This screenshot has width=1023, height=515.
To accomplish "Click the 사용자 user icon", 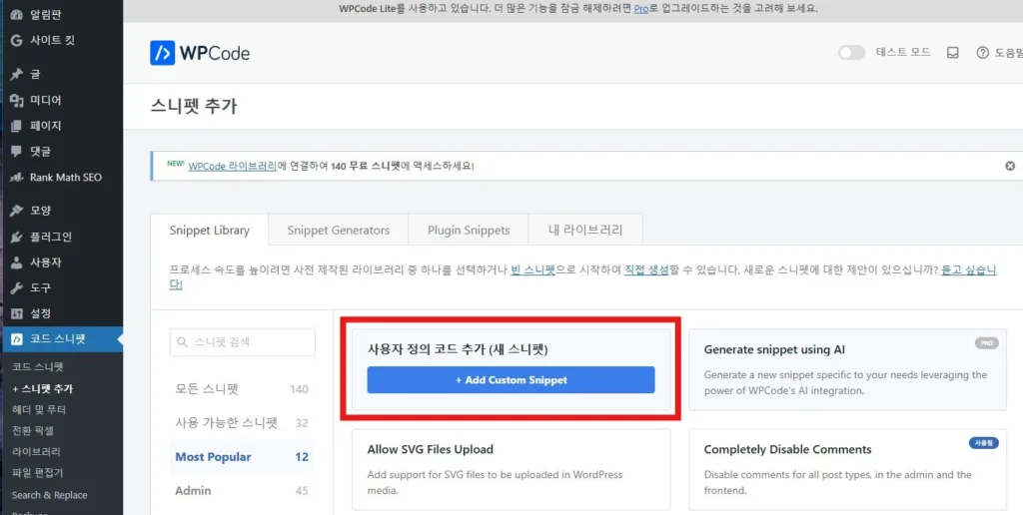I will tap(17, 262).
